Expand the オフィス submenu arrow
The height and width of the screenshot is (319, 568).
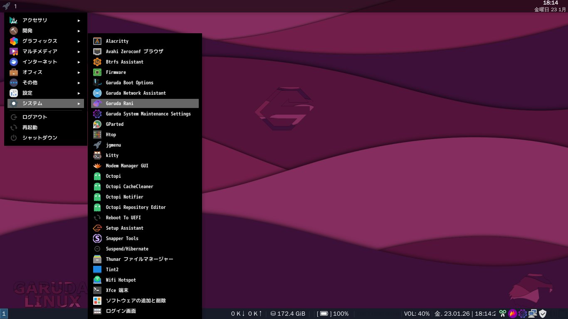click(79, 72)
